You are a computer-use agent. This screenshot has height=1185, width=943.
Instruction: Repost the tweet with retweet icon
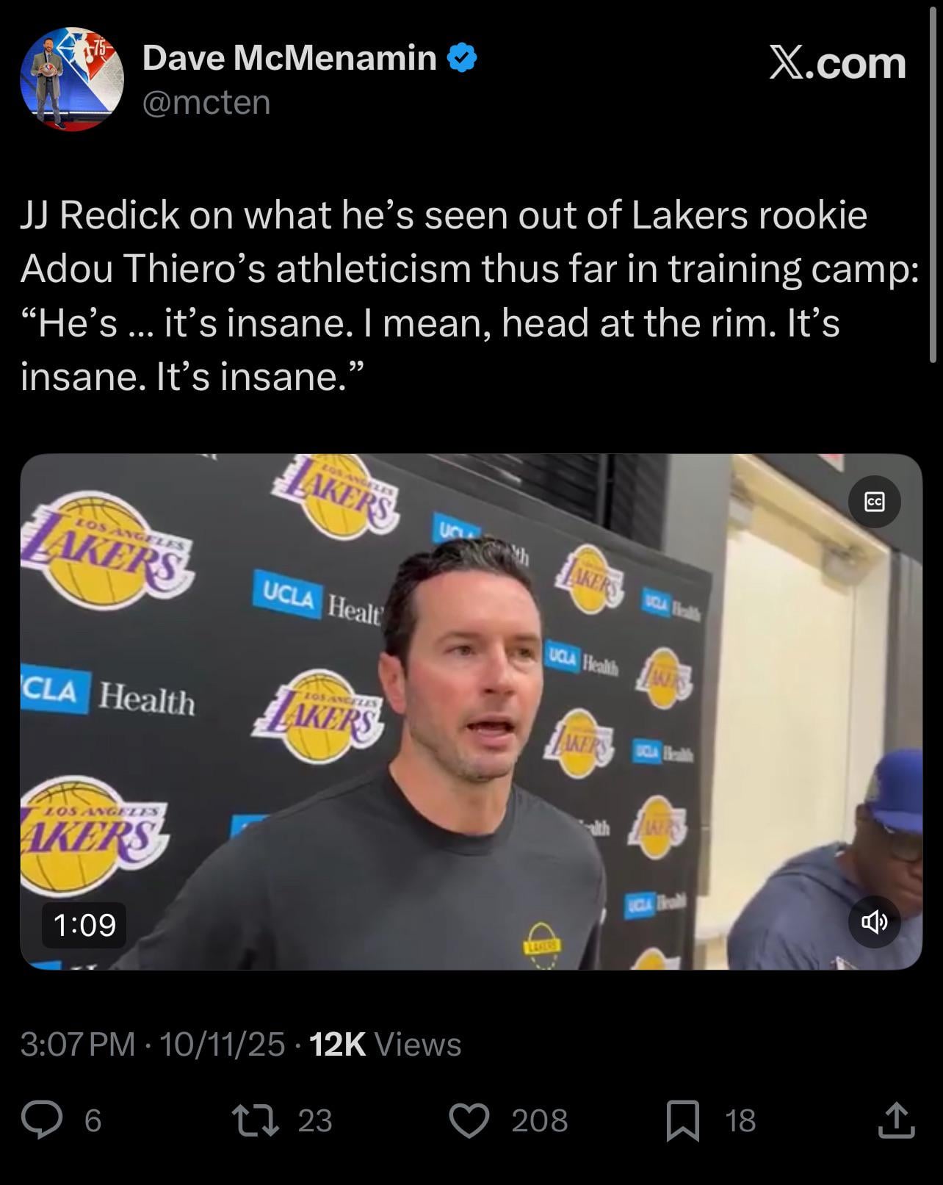(256, 1120)
